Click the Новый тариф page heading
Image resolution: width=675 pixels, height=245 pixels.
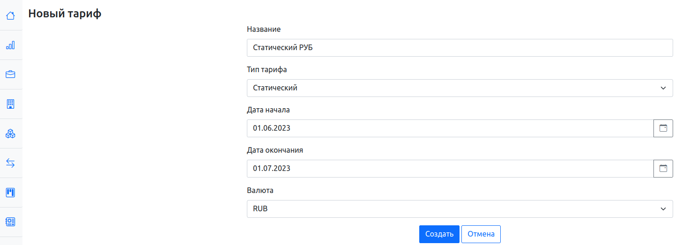point(65,14)
